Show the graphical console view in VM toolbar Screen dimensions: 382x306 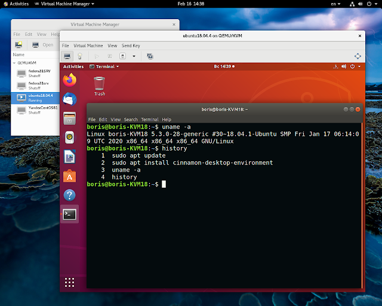[67, 56]
